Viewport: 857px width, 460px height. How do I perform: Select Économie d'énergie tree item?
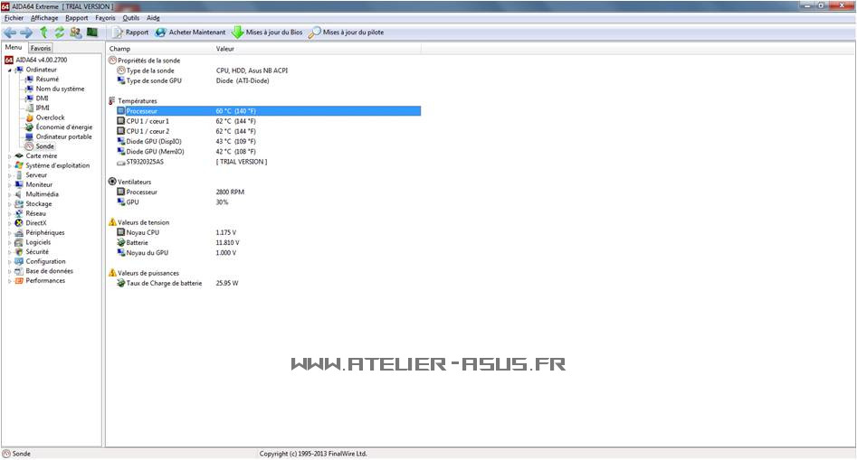[x=63, y=127]
